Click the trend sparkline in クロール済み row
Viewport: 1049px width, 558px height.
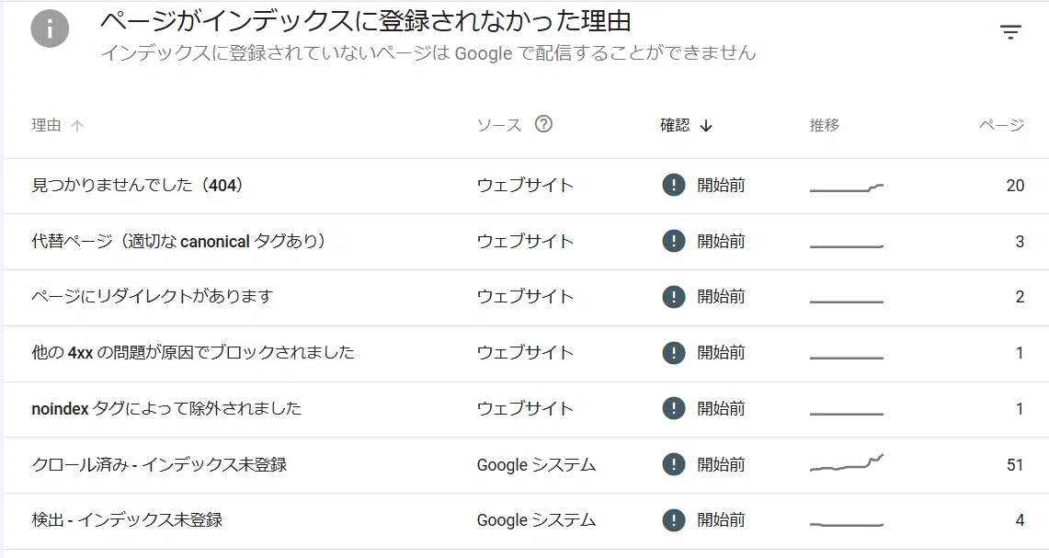847,463
